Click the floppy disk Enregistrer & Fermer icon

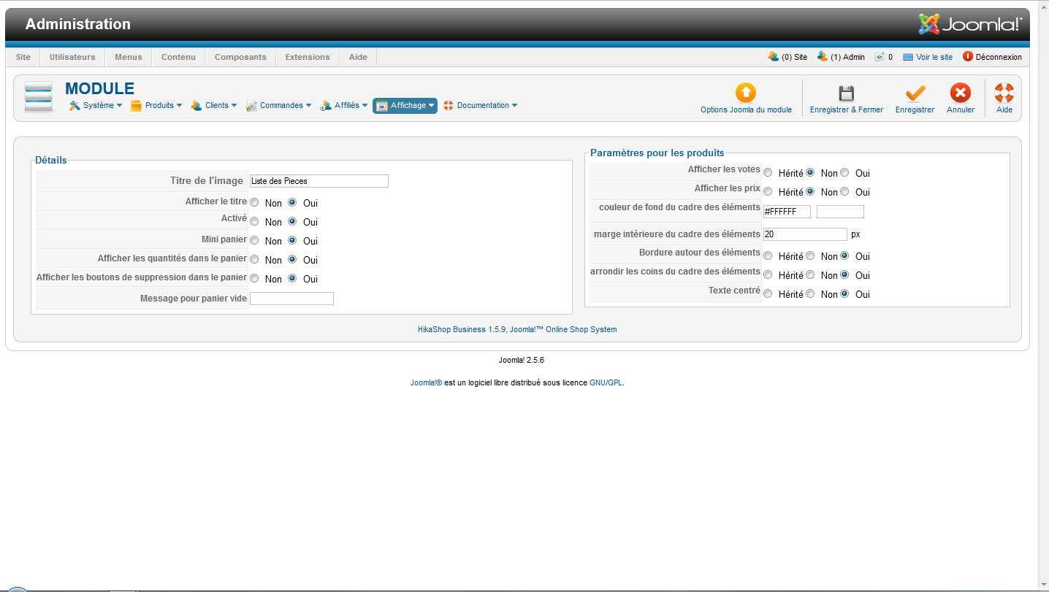click(x=846, y=93)
